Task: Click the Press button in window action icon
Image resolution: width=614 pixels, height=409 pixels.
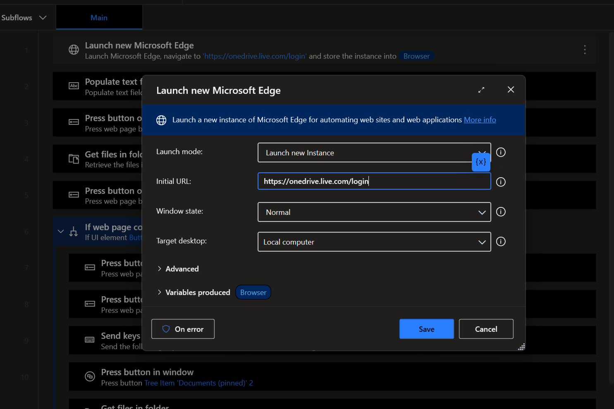Action: [90, 376]
